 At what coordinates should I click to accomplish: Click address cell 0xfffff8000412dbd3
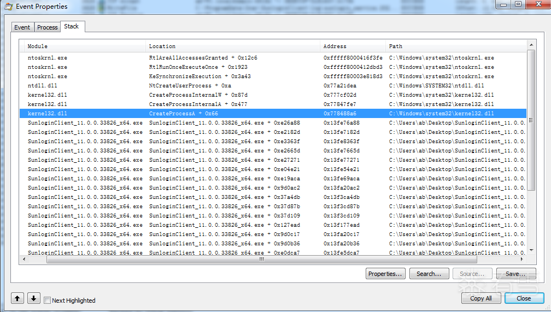point(353,67)
